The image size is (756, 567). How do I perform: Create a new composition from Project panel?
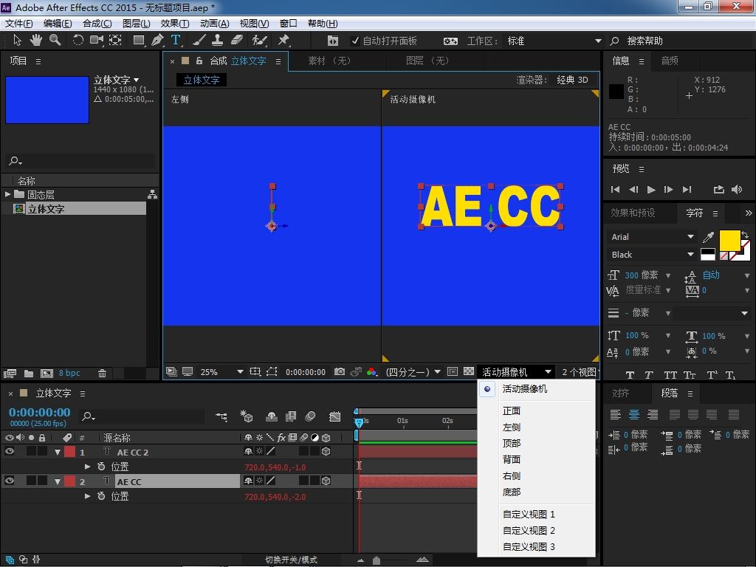point(47,373)
